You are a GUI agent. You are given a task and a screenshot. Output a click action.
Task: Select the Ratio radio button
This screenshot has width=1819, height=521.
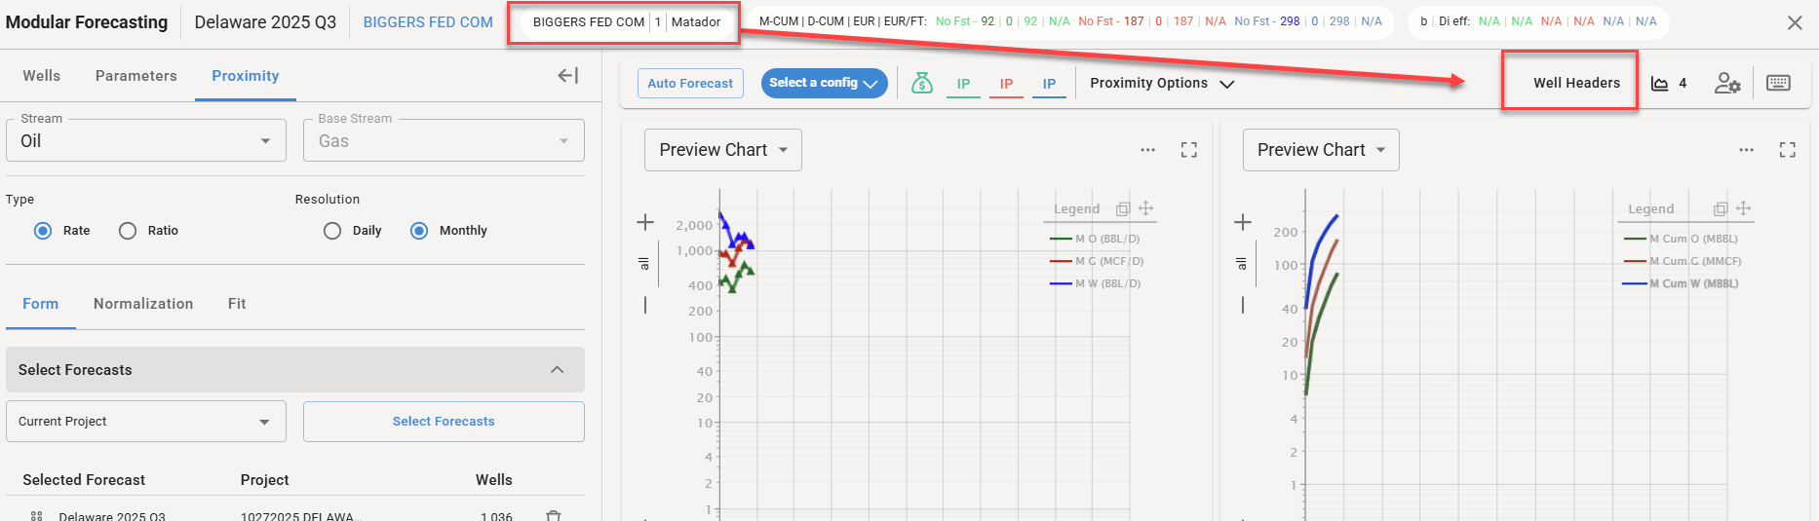(x=128, y=231)
